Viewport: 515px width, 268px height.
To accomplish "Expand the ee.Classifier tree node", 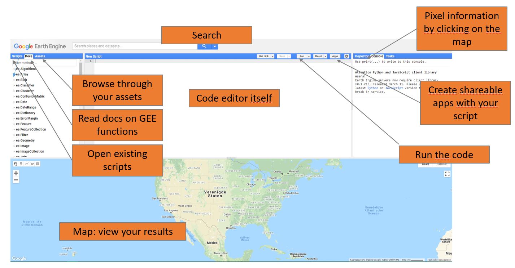I will tap(14, 85).
